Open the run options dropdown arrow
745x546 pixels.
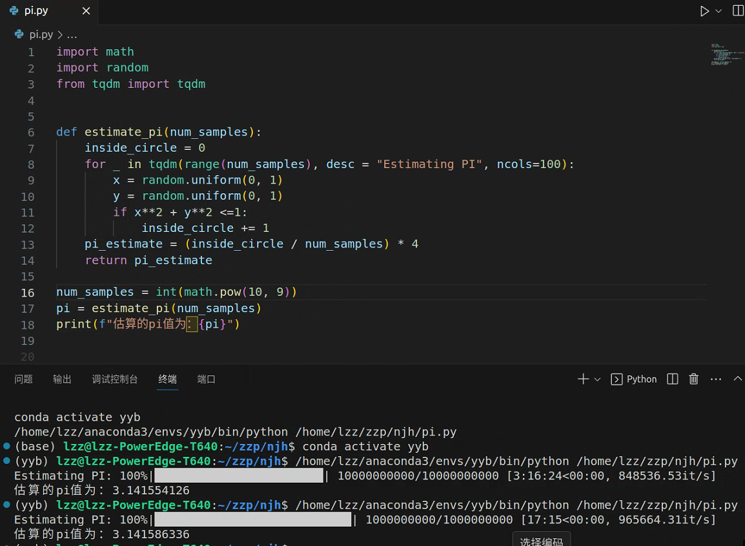point(719,11)
